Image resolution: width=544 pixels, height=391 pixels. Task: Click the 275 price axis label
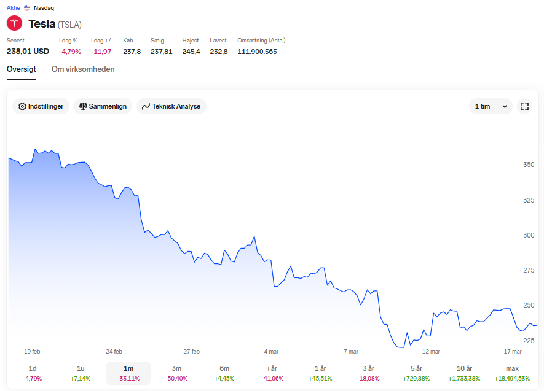(529, 270)
